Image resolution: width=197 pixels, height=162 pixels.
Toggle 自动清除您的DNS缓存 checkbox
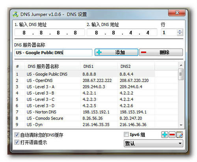(17, 135)
